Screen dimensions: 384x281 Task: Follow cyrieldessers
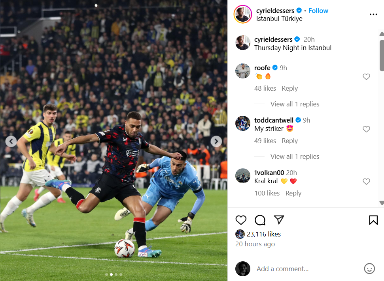318,11
